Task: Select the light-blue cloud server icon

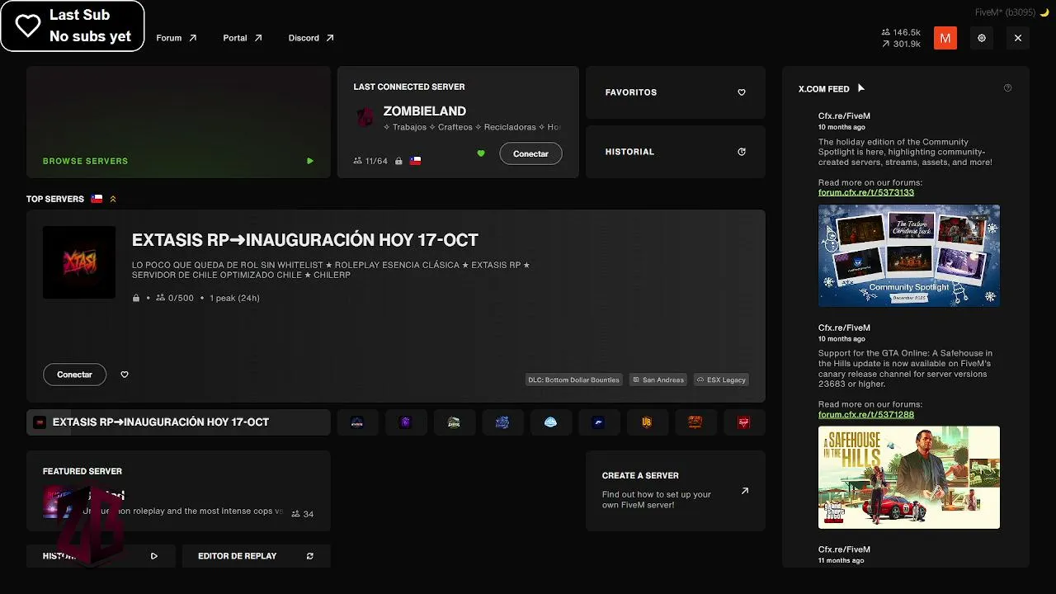Action: pos(550,422)
